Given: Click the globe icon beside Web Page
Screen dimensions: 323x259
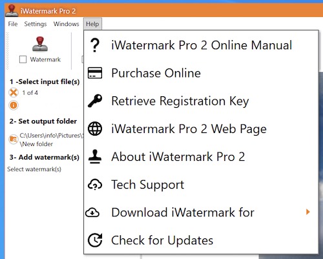Looking at the screenshot, I should click(x=95, y=129).
